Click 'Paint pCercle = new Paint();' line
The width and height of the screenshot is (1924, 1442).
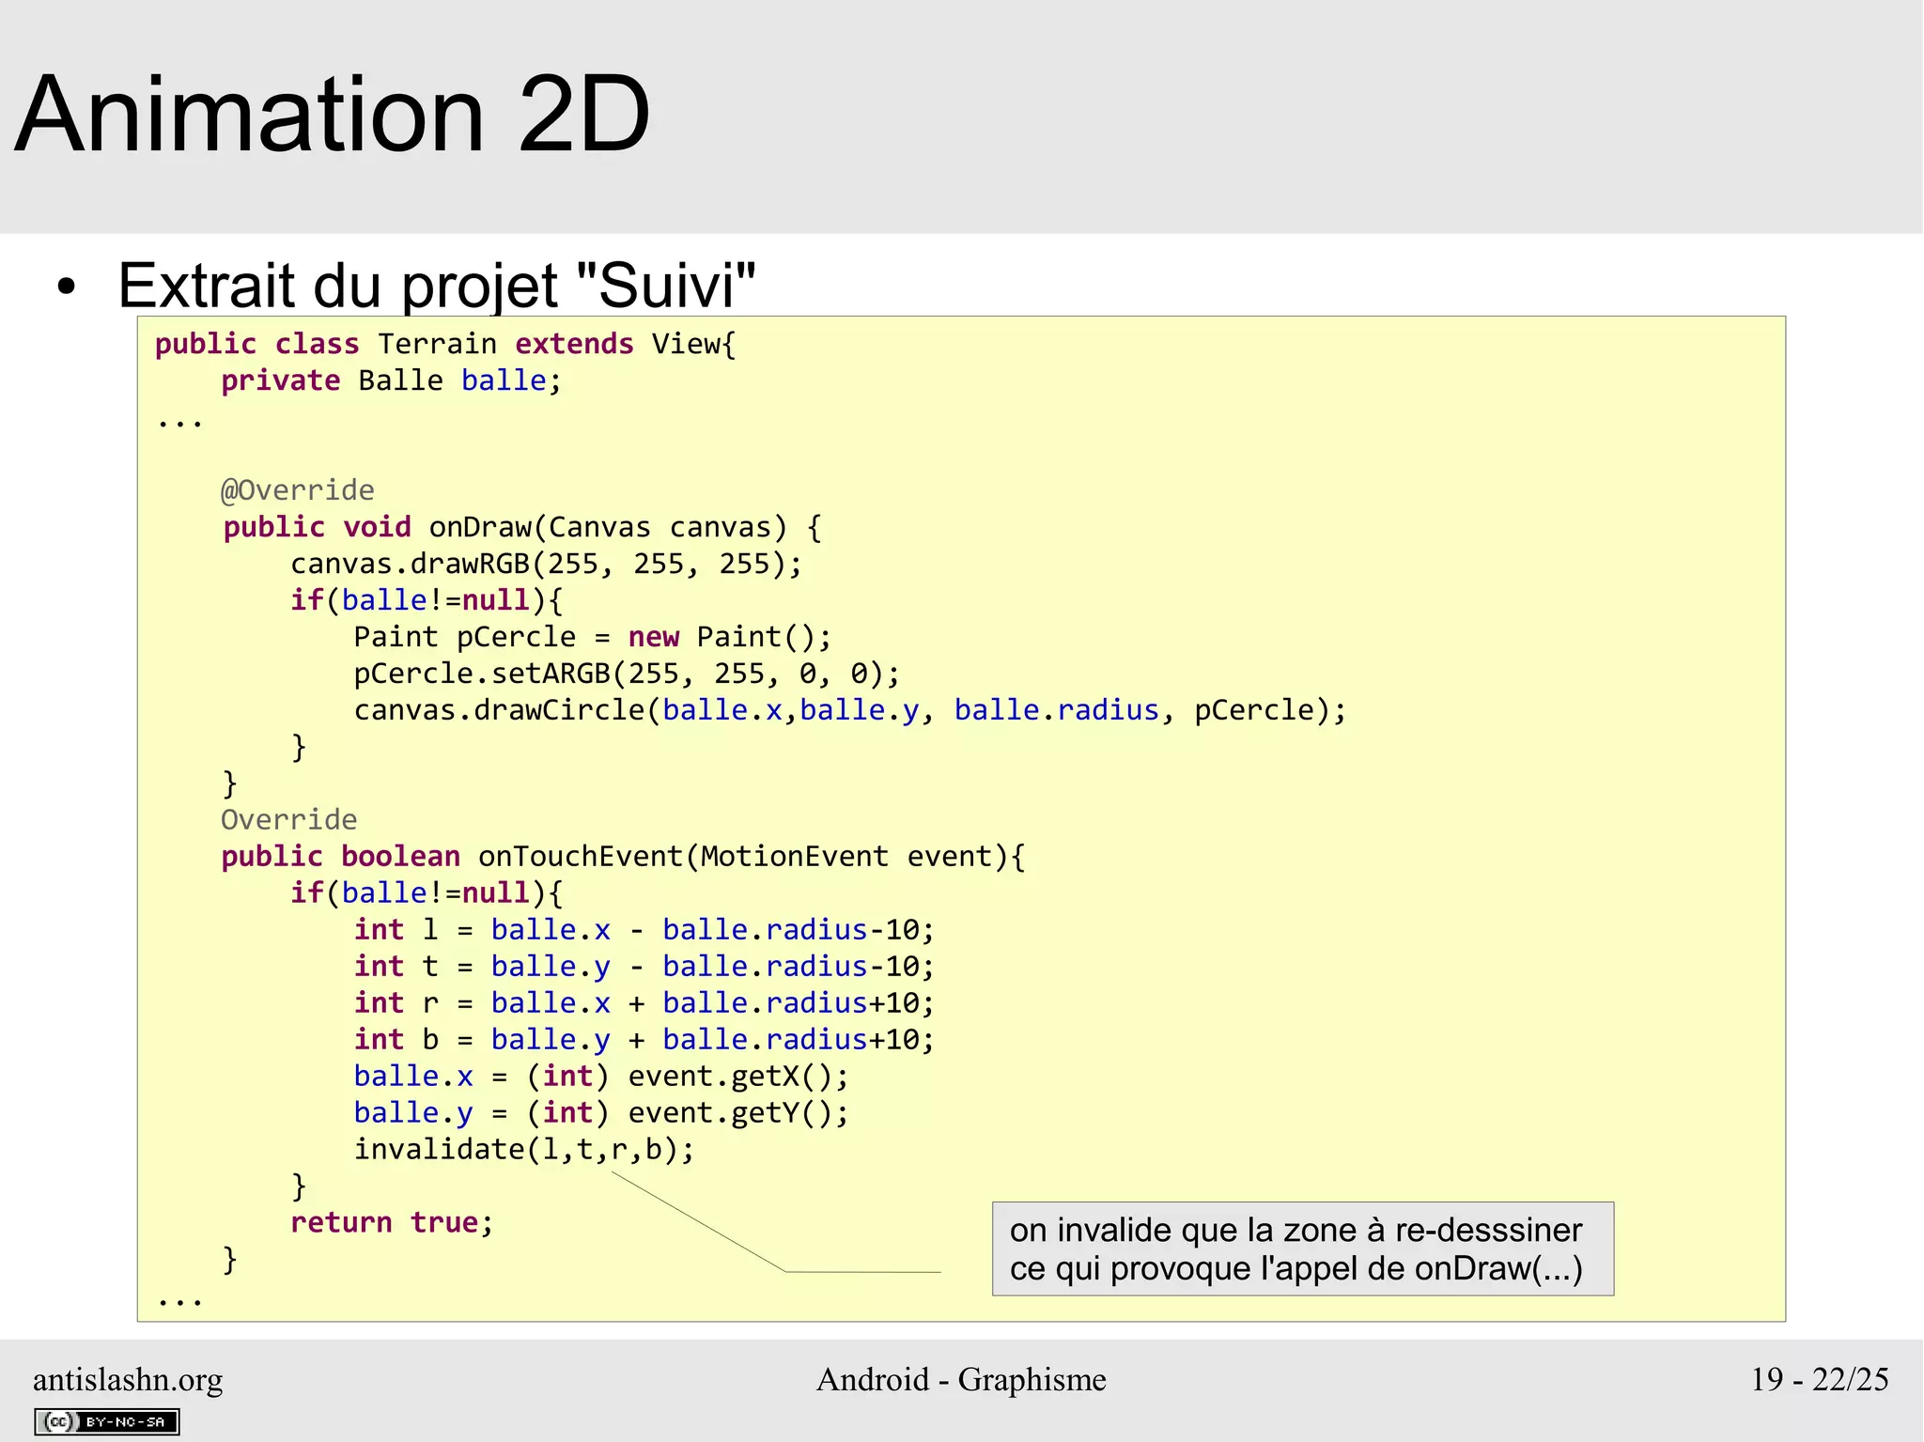(x=593, y=637)
